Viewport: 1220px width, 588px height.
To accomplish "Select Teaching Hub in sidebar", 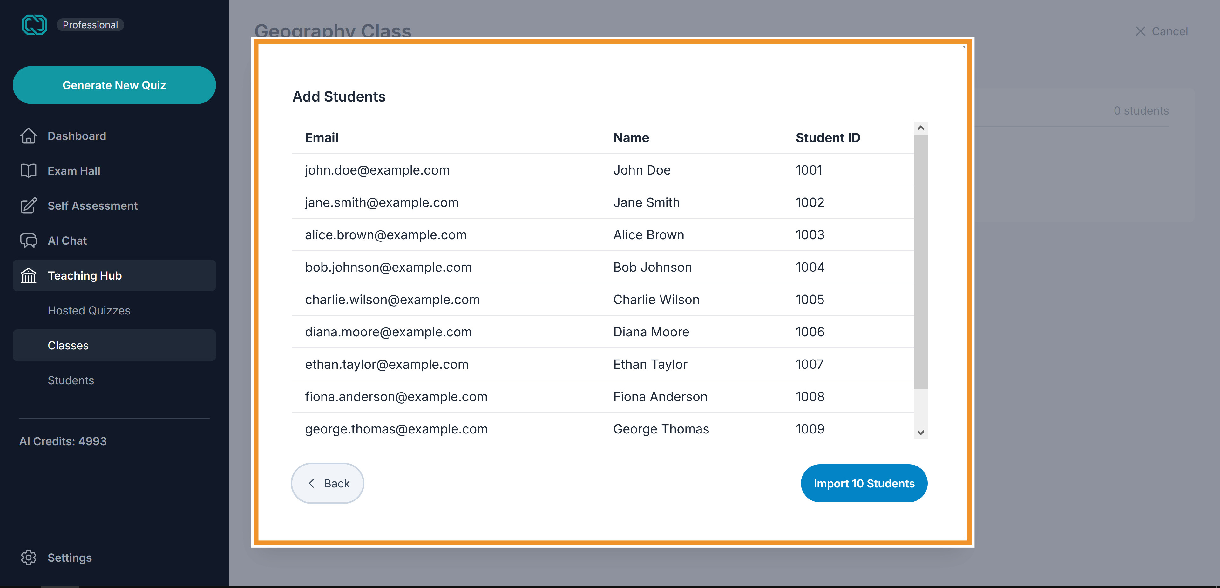I will [114, 275].
